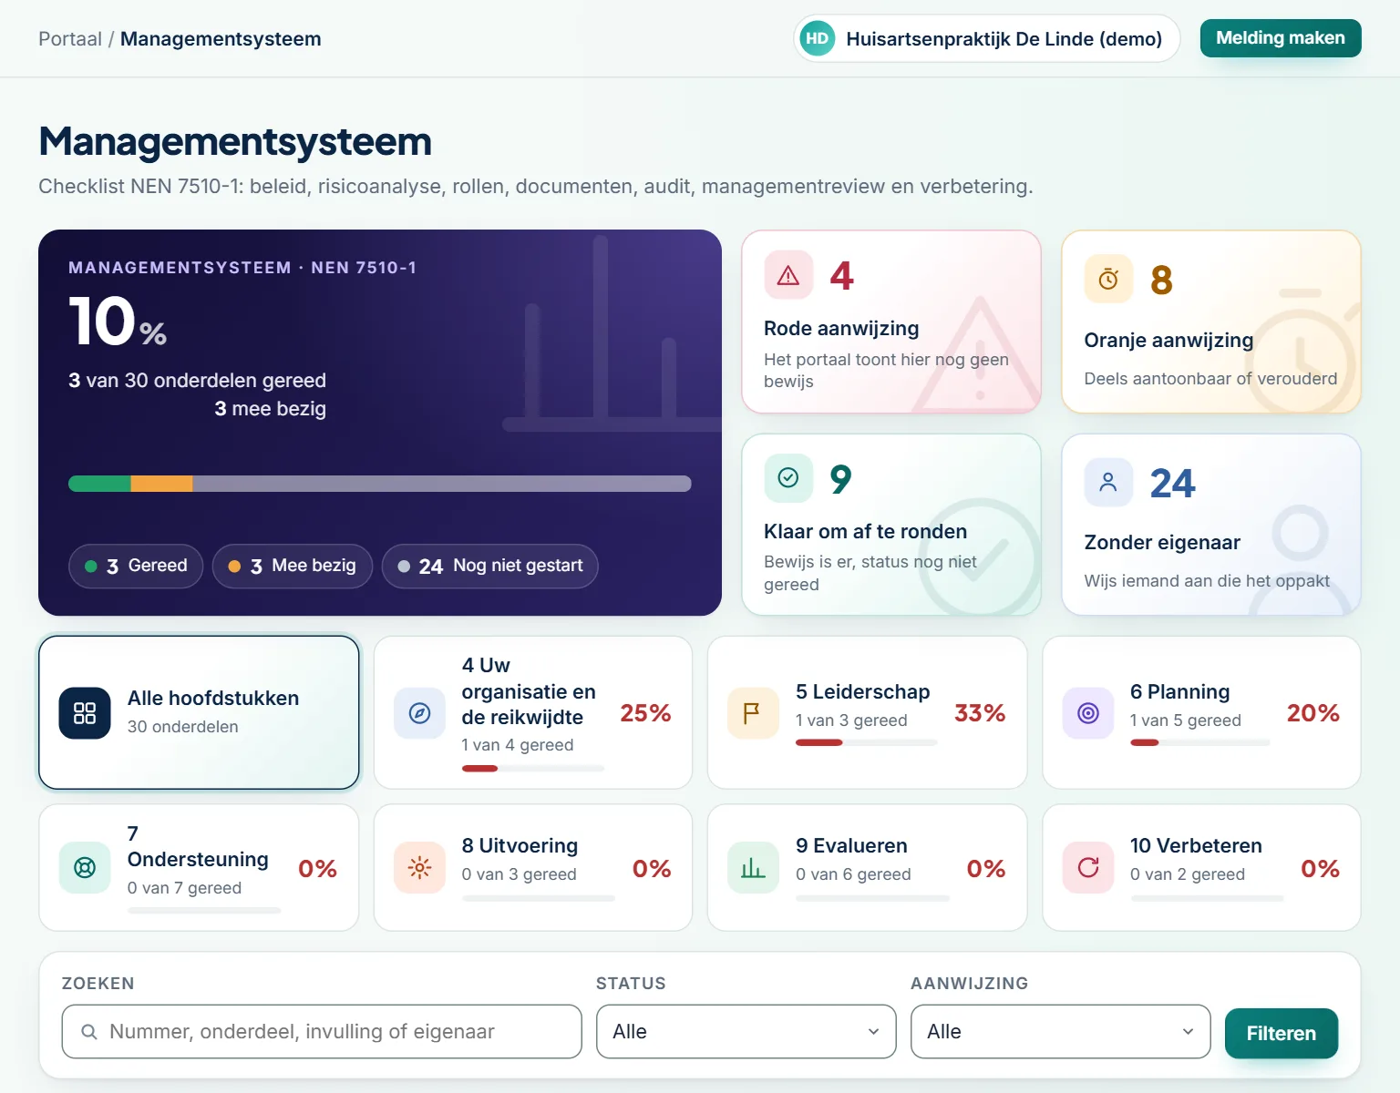Select the Alle hoofdstukken tab
Image resolution: width=1400 pixels, height=1093 pixels.
click(x=199, y=712)
